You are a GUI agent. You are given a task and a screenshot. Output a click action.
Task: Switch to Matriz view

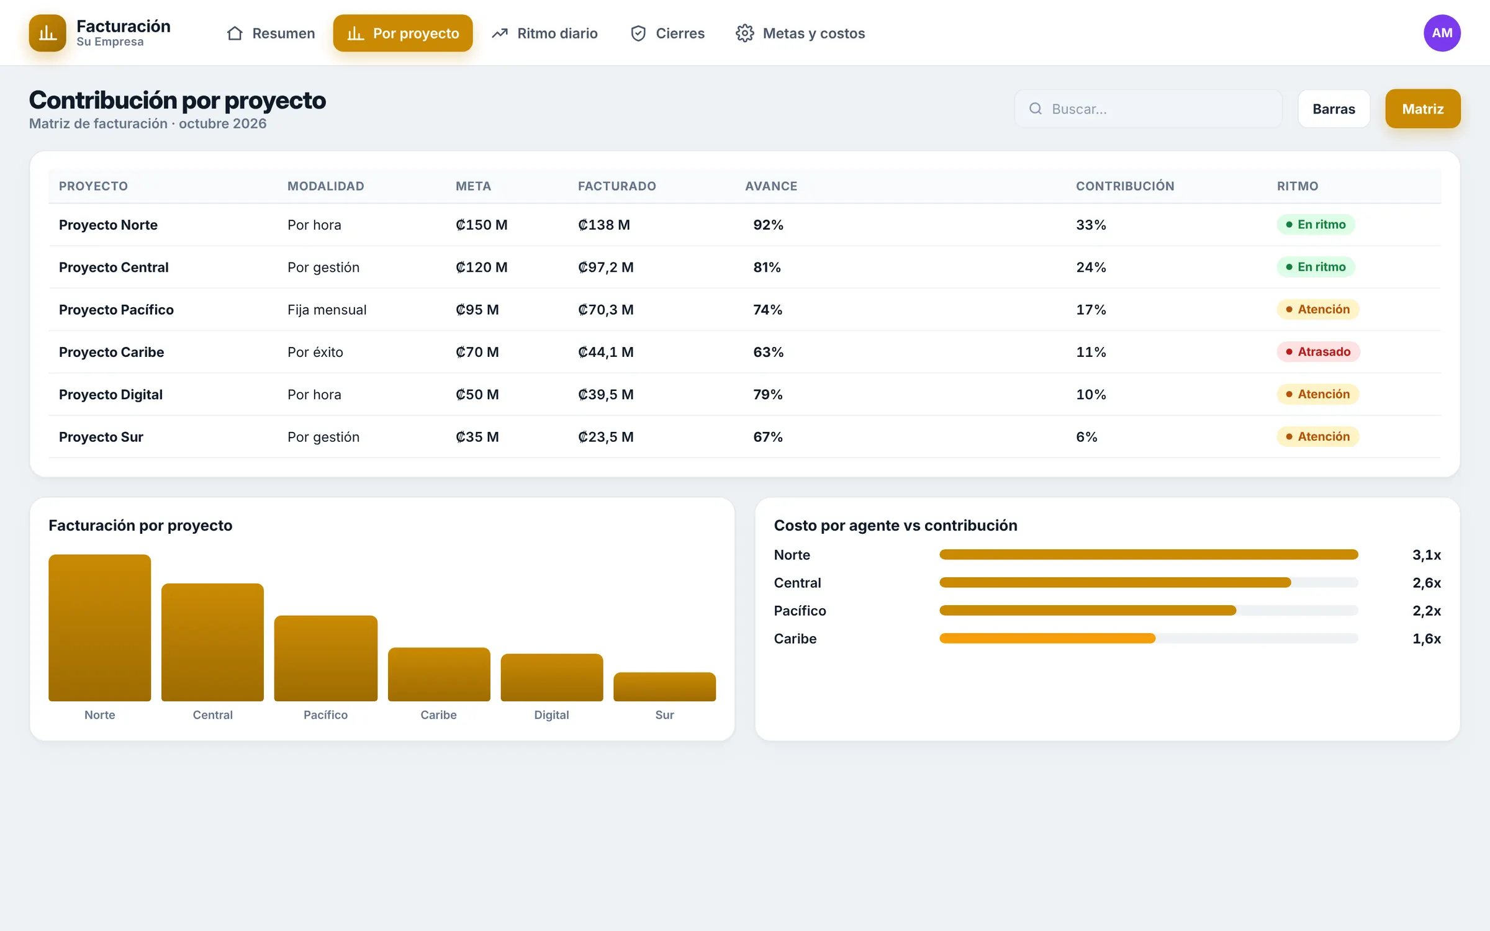1423,109
